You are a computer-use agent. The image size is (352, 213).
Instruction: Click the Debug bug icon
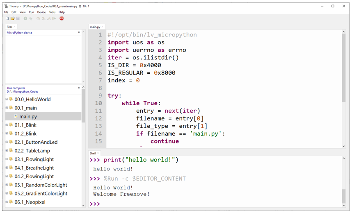point(31,18)
